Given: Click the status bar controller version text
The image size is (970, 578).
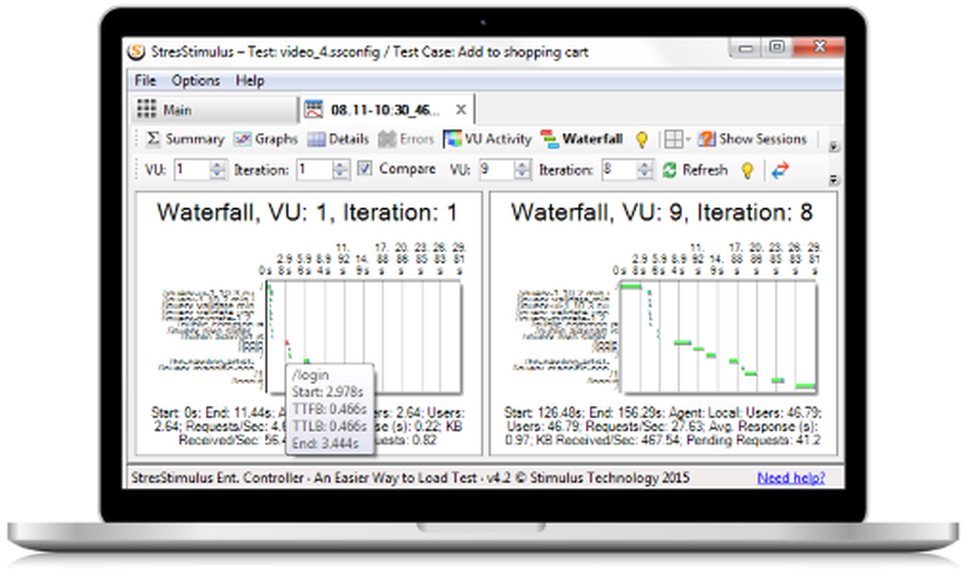Looking at the screenshot, I should (x=410, y=478).
